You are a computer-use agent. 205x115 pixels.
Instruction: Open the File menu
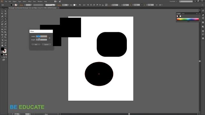coord(6,1)
